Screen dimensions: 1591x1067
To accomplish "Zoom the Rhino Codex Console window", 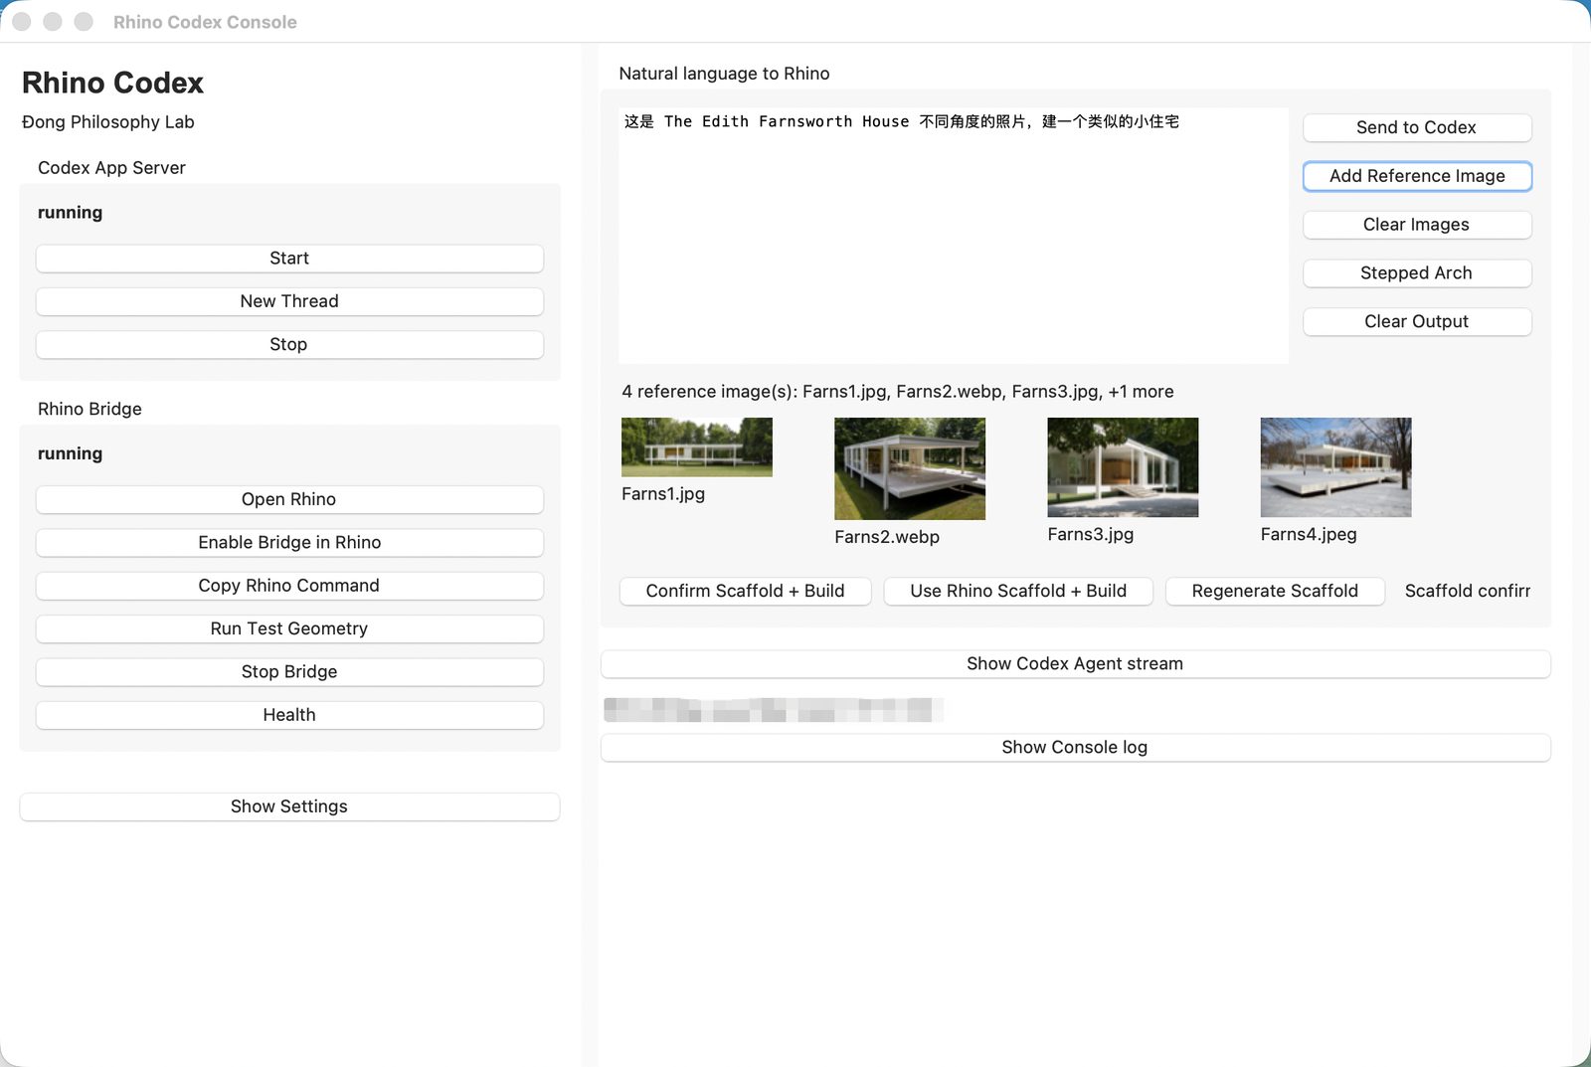I will click(x=85, y=22).
